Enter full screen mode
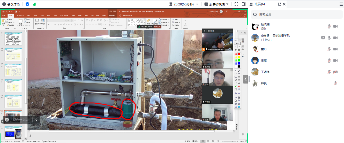The height and width of the screenshot is (143, 344). tap(236, 4)
